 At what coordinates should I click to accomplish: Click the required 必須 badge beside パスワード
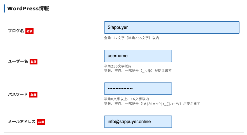pos(33,94)
